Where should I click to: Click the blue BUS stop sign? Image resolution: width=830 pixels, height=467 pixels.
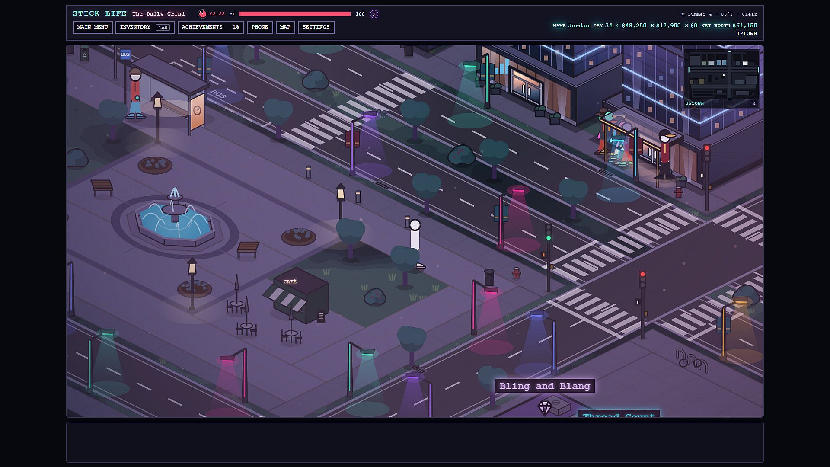(125, 54)
